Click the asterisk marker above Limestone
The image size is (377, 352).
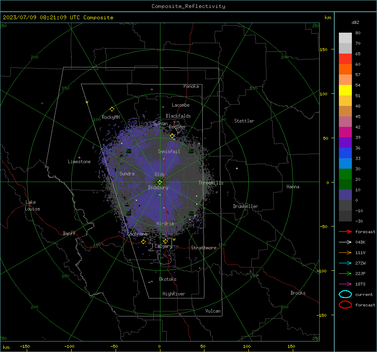[x=79, y=158]
